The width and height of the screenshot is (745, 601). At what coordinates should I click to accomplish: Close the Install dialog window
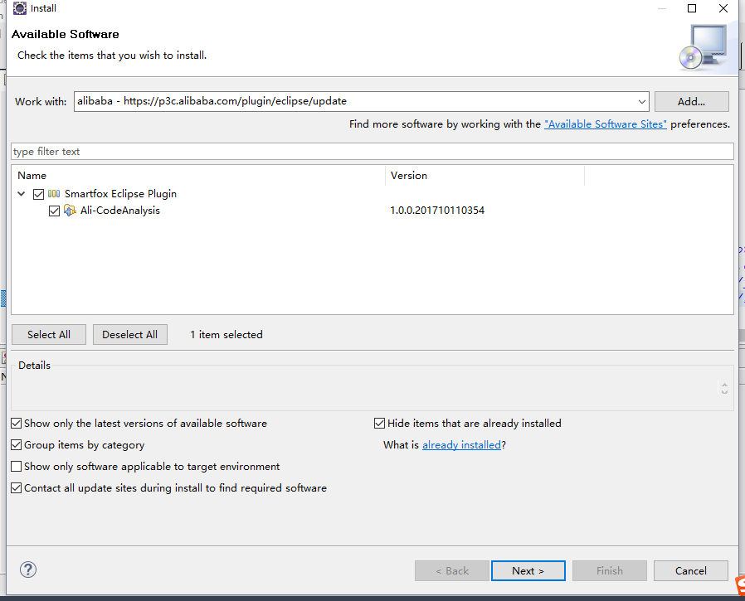tap(723, 8)
